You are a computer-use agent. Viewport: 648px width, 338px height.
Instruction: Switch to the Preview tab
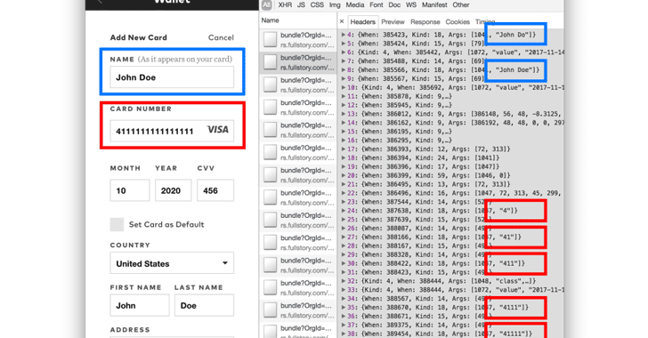tap(393, 22)
